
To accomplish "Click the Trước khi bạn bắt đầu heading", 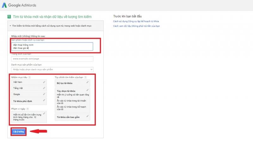I will tap(127, 16).
